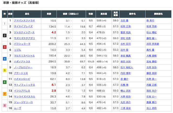Select horse サトノフェニックス link
The width and height of the screenshot is (173, 113).
pos(24,85)
